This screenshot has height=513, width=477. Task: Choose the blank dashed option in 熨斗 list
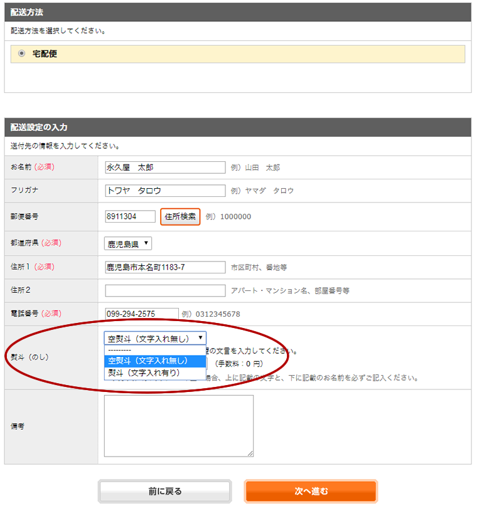click(x=154, y=350)
